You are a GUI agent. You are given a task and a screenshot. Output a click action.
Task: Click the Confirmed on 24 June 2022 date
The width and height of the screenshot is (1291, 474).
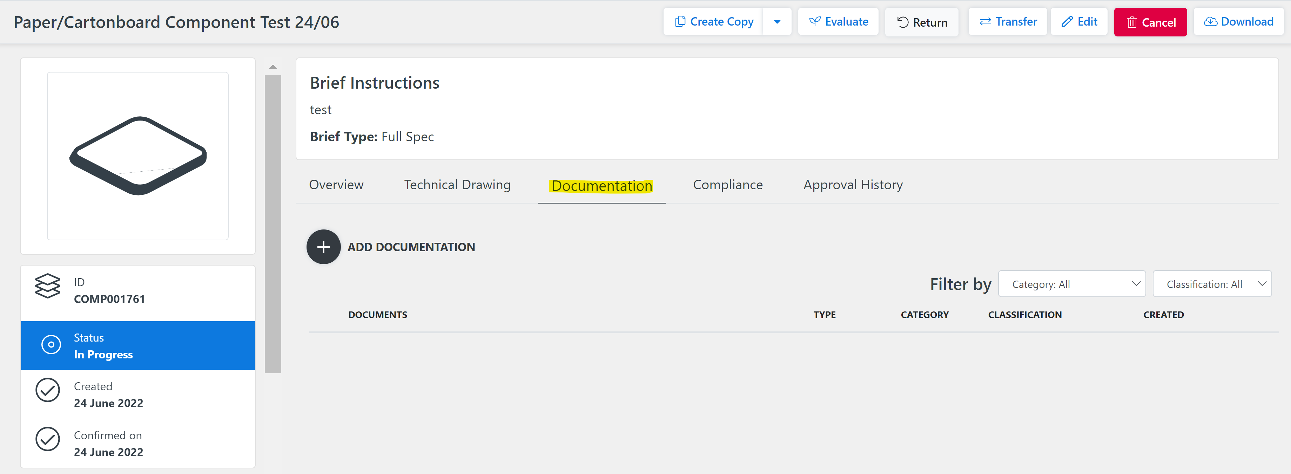tap(109, 453)
